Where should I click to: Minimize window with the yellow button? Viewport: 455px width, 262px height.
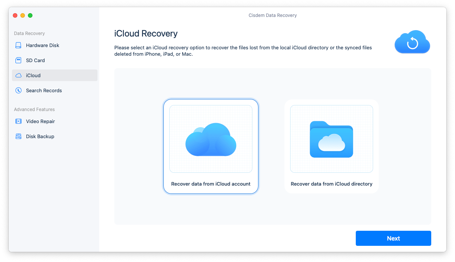23,15
